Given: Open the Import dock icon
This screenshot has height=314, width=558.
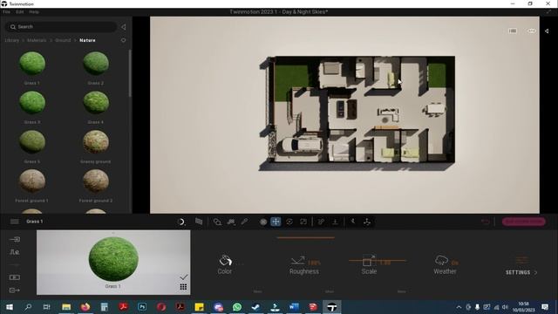Looking at the screenshot, I should (15, 239).
